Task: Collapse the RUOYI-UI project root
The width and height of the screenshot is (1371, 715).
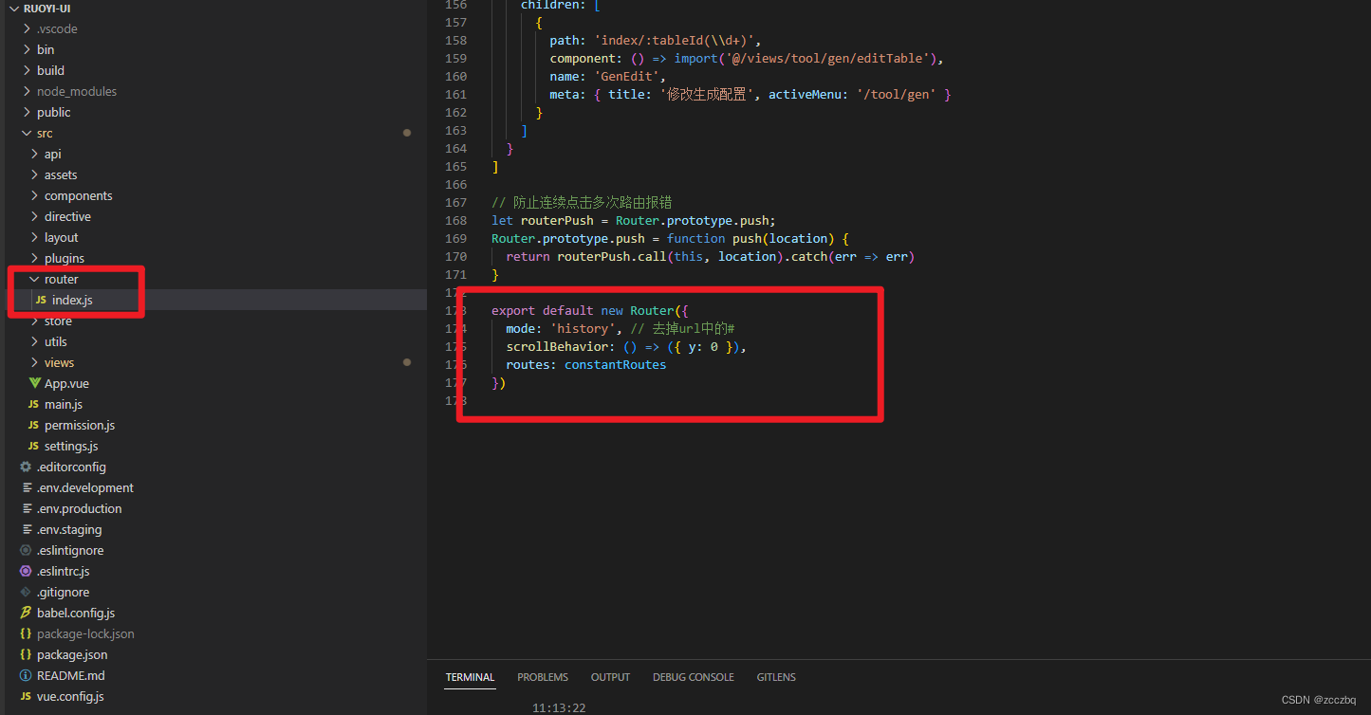Action: (x=14, y=9)
